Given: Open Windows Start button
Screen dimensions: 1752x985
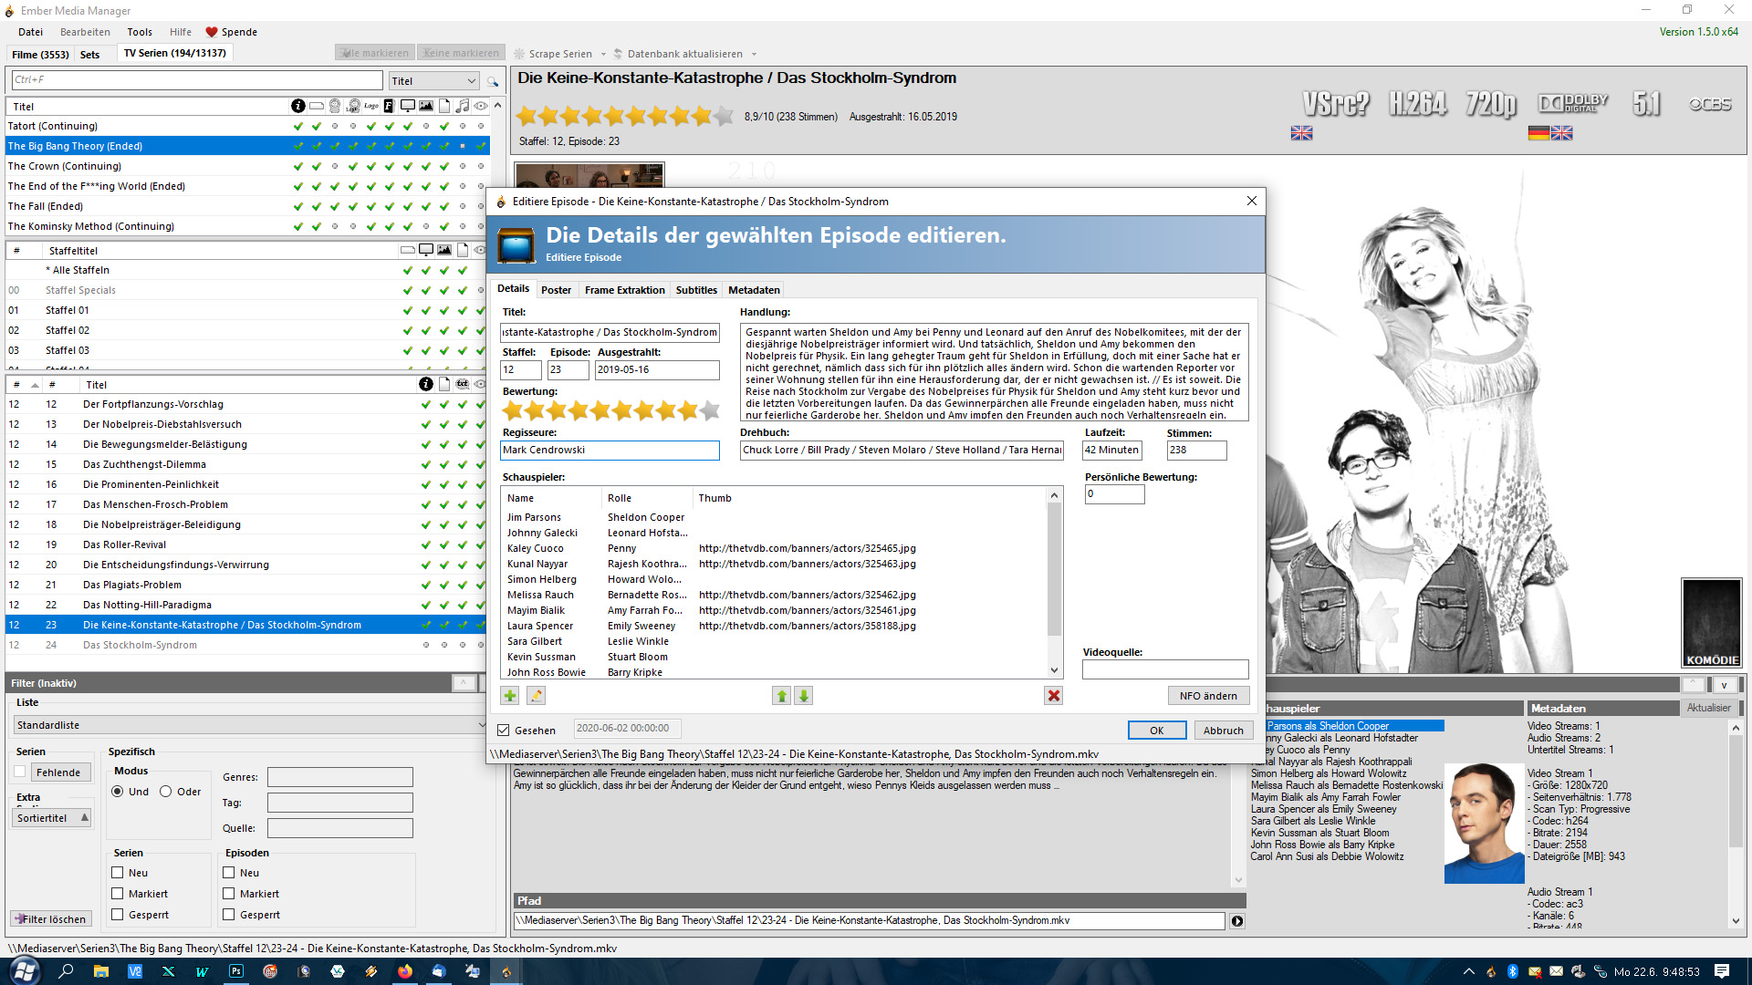Looking at the screenshot, I should point(25,971).
